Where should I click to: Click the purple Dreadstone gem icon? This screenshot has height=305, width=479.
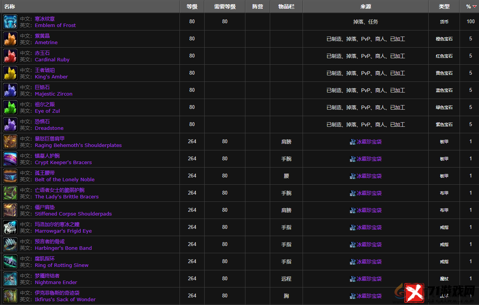click(x=10, y=125)
